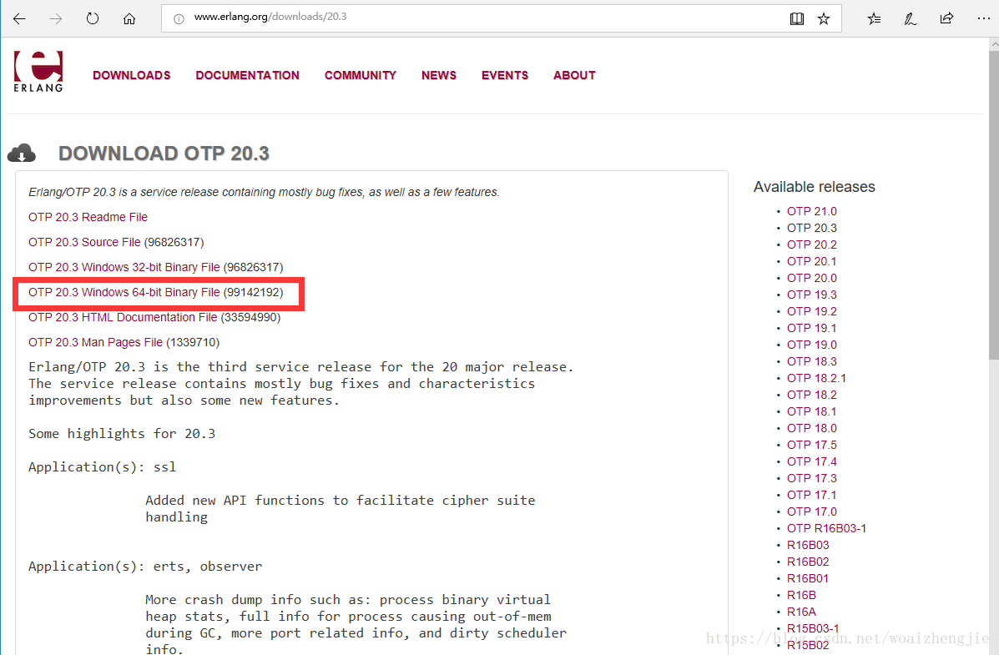Screen dimensions: 999x655
Task: Download OTP 20.3 Source File
Action: (84, 242)
